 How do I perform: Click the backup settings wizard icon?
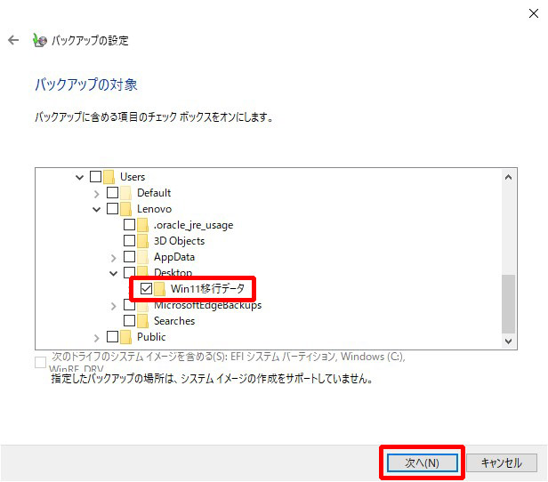tap(39, 40)
